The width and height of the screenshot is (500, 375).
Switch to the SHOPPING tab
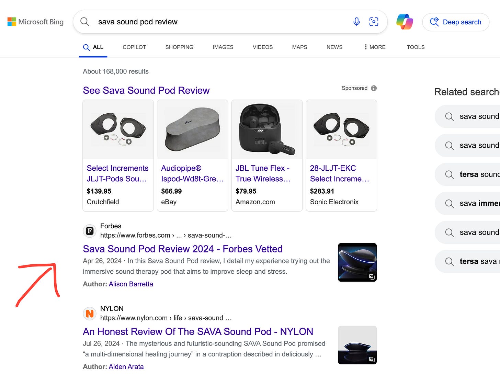click(179, 47)
